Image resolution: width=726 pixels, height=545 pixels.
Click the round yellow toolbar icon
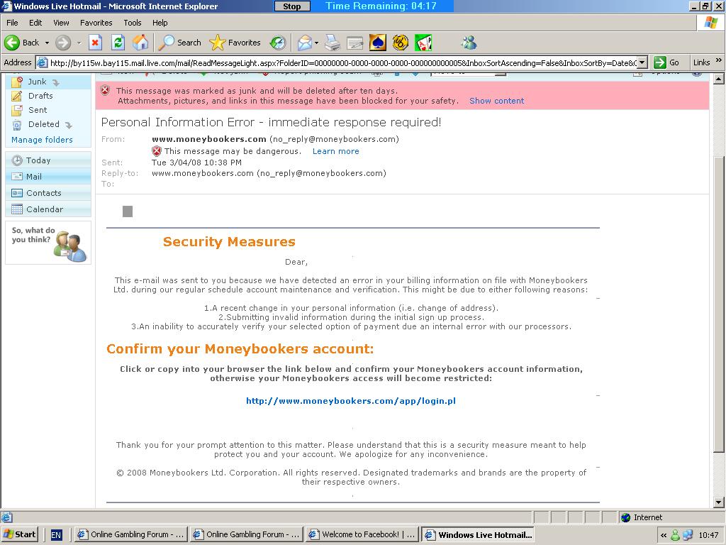click(401, 43)
